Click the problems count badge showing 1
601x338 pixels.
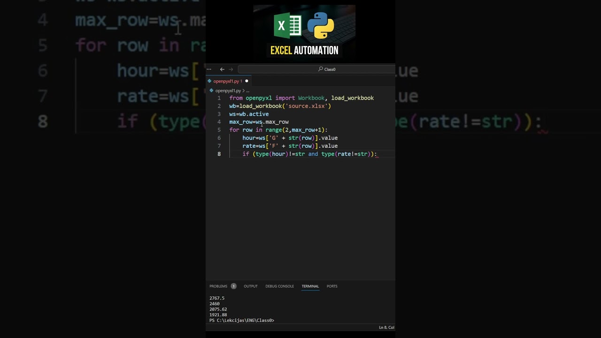pyautogui.click(x=233, y=286)
